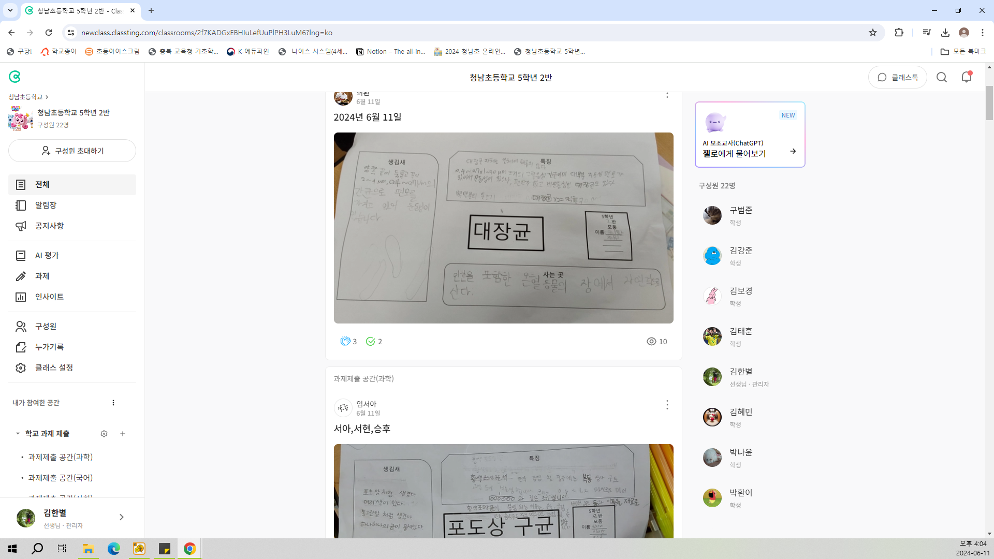
Task: Click the address bar URL
Action: pos(207,33)
